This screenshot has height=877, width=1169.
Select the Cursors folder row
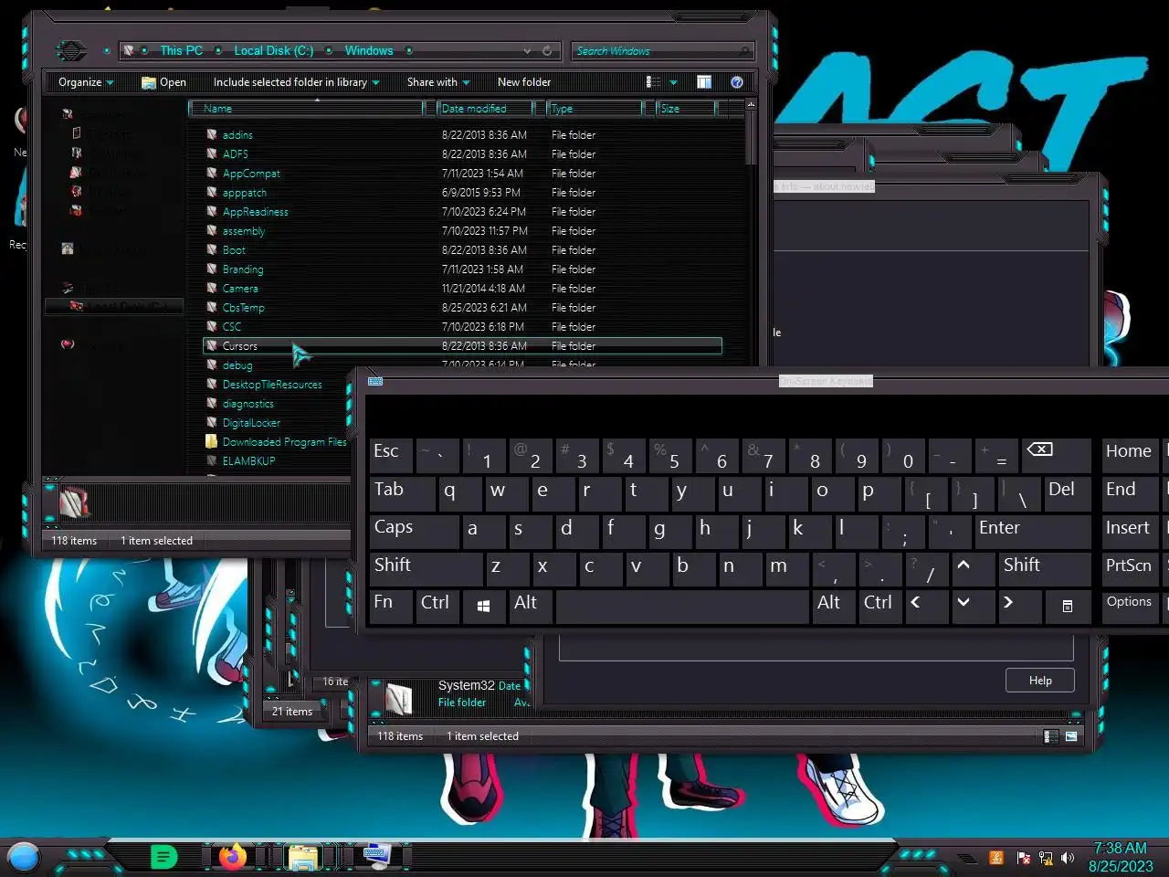pyautogui.click(x=462, y=346)
